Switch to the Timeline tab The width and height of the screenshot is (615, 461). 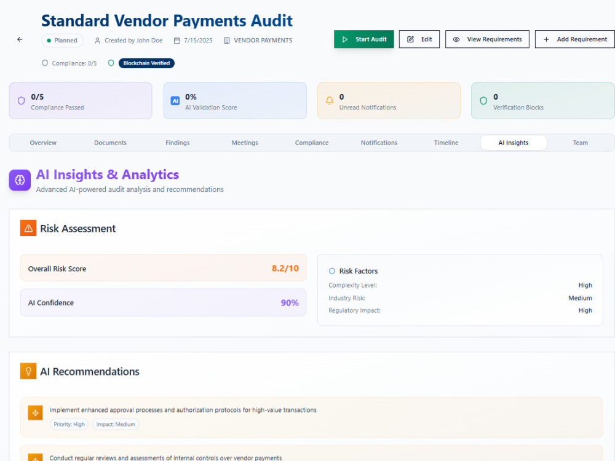[446, 143]
